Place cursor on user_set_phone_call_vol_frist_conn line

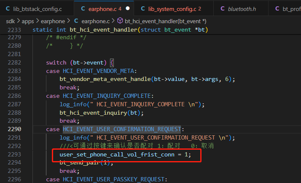click(x=125, y=155)
